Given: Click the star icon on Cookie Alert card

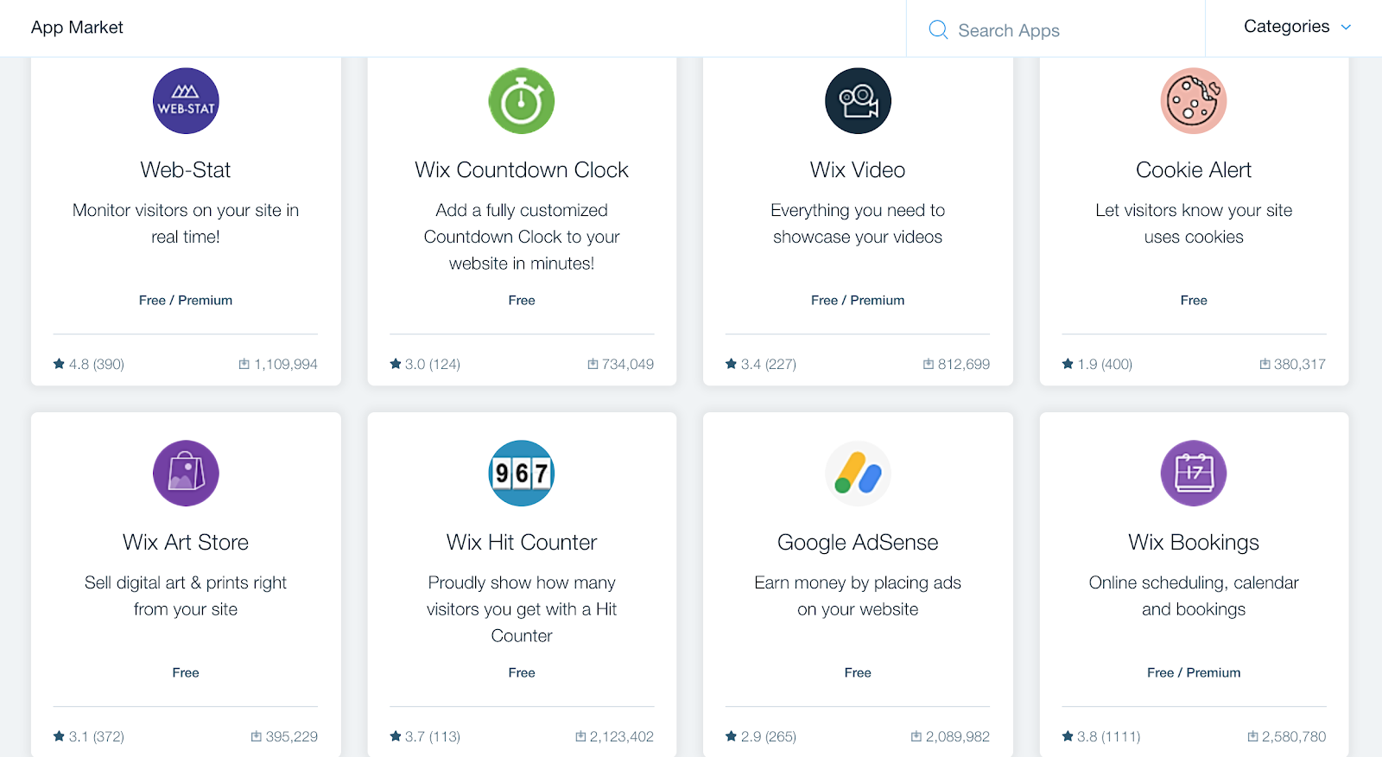Looking at the screenshot, I should tap(1068, 364).
